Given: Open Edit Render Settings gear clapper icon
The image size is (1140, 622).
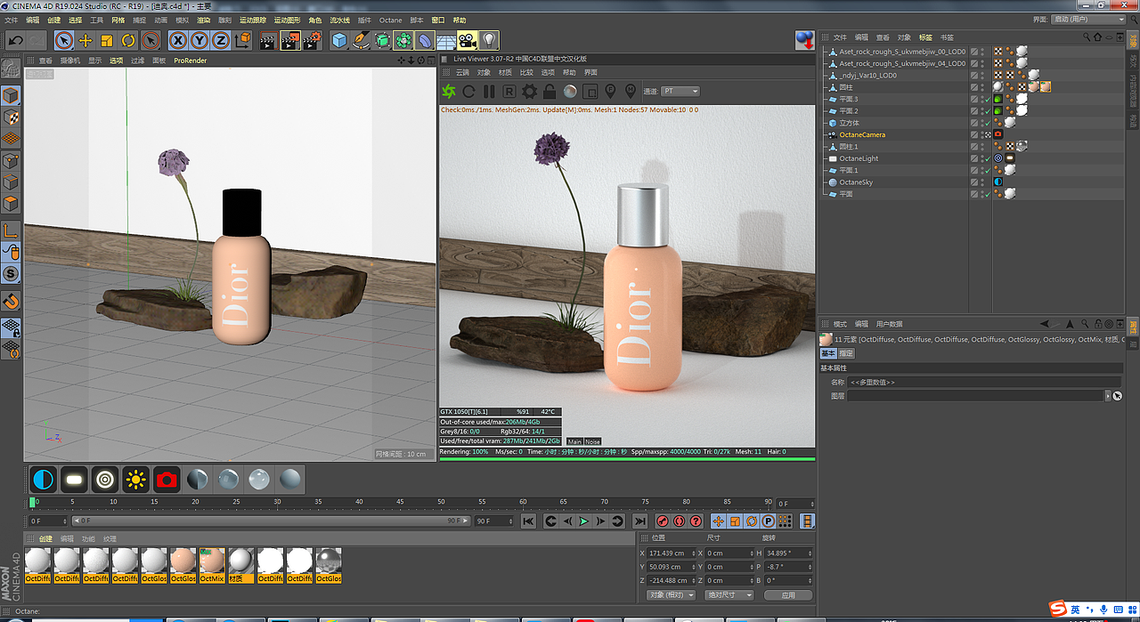Looking at the screenshot, I should [312, 40].
